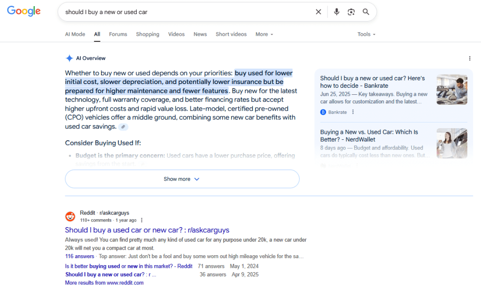Open Bankrate article 'Should I buy a new or used car?'
This screenshot has height=290, width=481.
[372, 82]
